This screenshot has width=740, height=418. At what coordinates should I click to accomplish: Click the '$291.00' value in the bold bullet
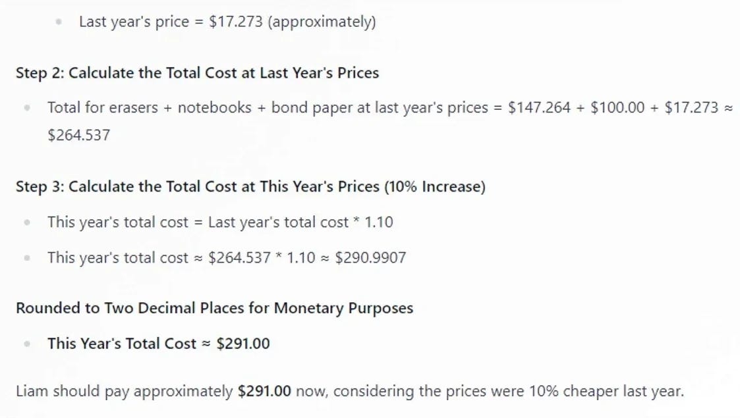pyautogui.click(x=243, y=344)
